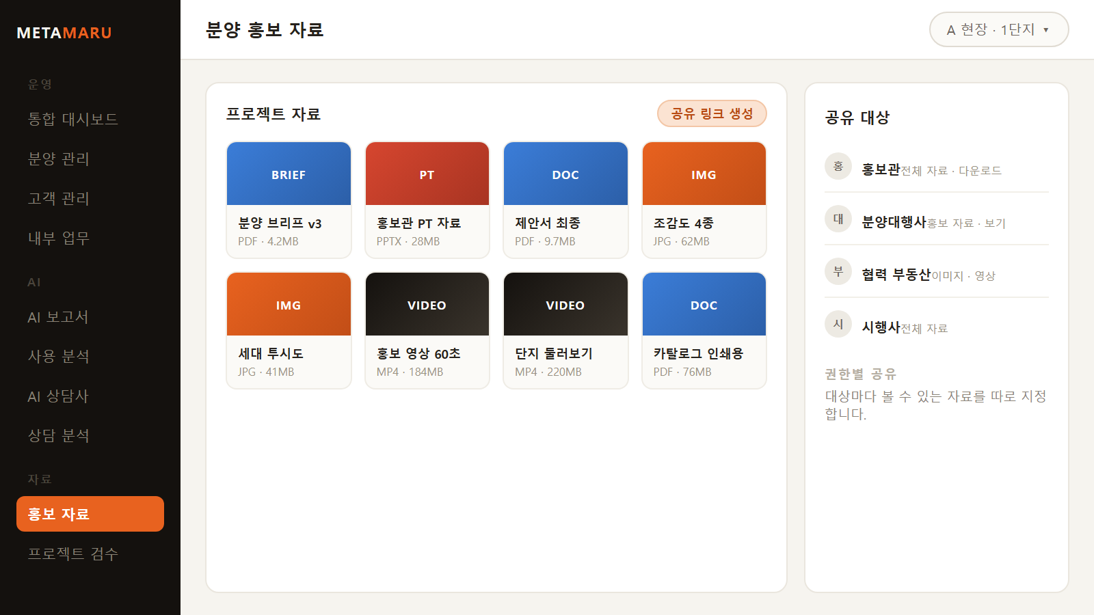
Task: Open the site selector dropdown A 현장 · 1단지
Action: point(999,29)
